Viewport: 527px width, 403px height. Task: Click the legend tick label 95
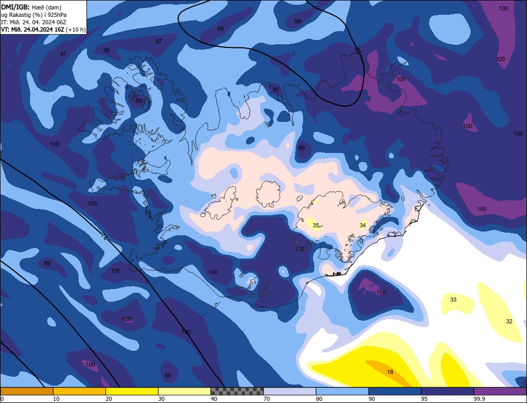[424, 399]
